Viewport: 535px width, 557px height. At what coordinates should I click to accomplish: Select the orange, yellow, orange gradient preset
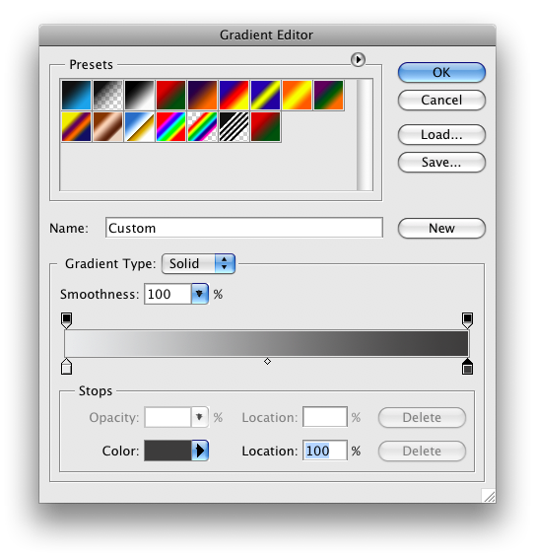click(x=298, y=95)
